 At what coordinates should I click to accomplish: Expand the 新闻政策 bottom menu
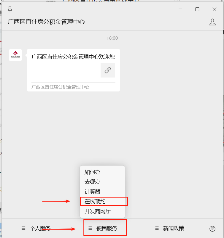click(x=170, y=228)
